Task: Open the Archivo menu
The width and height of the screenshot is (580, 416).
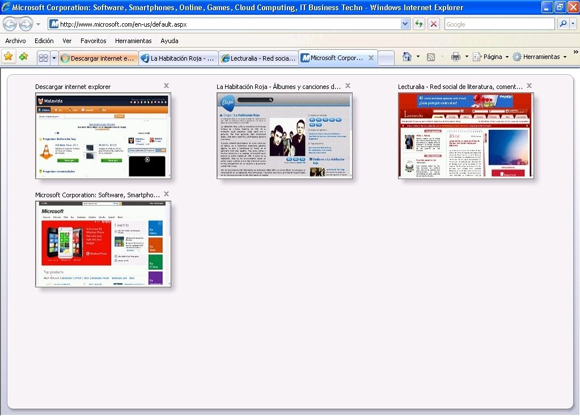Action: tap(15, 41)
